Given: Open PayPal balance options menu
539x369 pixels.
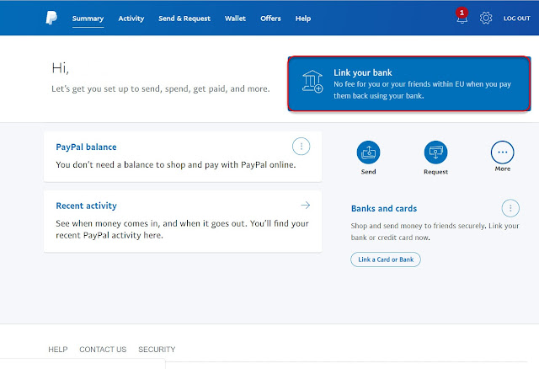Looking at the screenshot, I should click(x=302, y=147).
